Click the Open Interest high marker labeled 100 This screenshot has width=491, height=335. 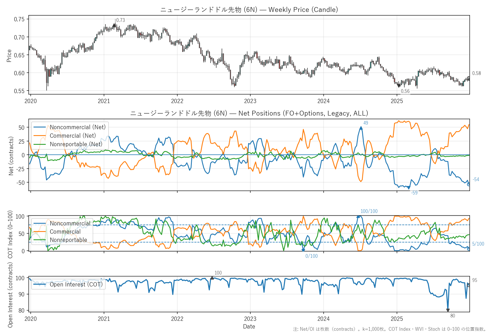tap(212, 278)
